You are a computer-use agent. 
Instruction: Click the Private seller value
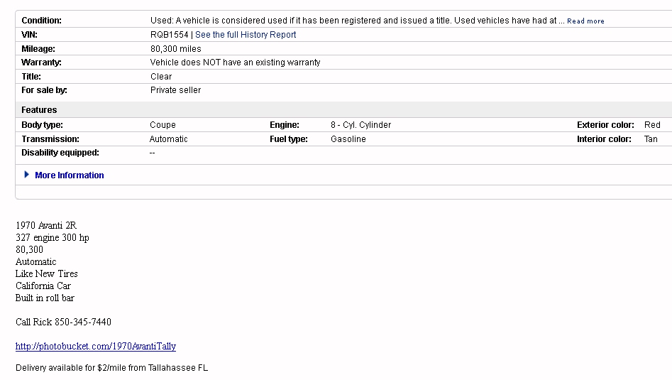(175, 90)
